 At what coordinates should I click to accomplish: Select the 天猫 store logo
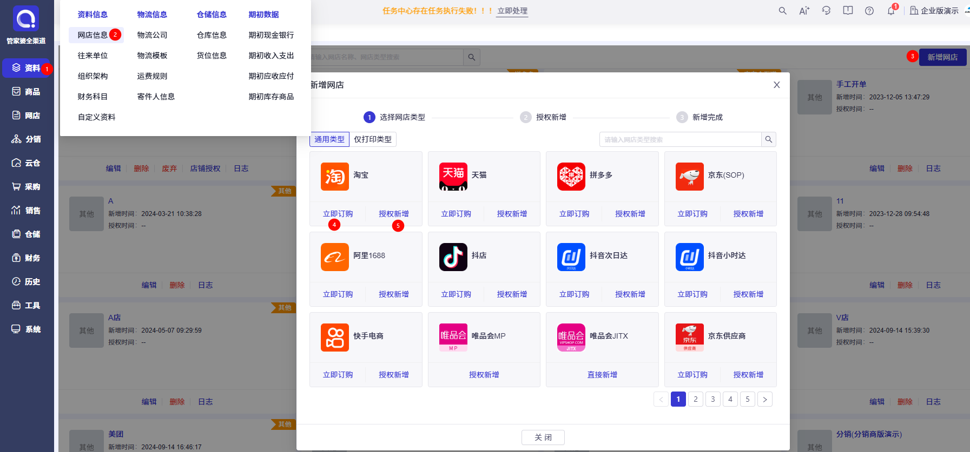point(453,177)
